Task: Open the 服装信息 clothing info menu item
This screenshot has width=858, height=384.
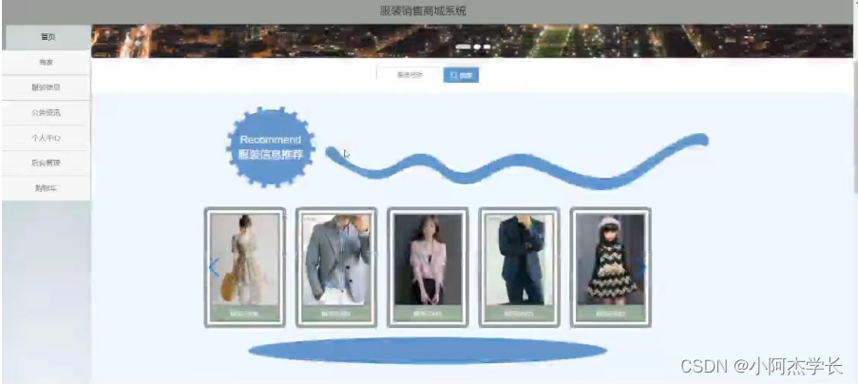Action: [x=47, y=87]
